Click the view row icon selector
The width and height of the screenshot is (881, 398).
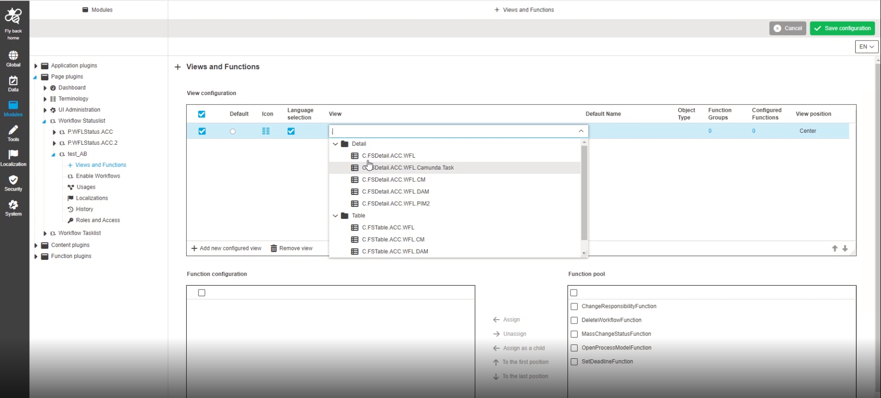coord(266,131)
